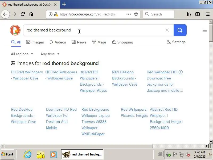The height and width of the screenshot is (160, 213).
Task: Click the horizontal scrollbar right arrow
Action: [x=207, y=146]
